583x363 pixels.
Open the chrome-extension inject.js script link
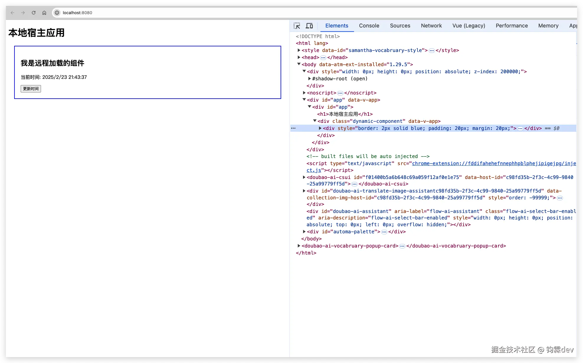click(x=494, y=163)
